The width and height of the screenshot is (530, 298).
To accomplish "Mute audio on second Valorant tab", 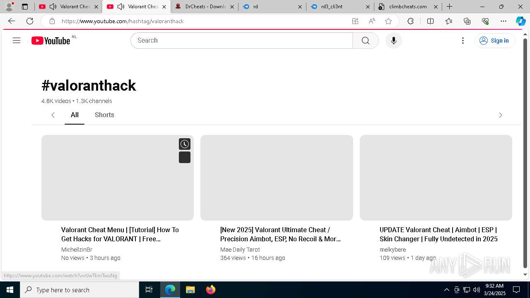I will [121, 7].
